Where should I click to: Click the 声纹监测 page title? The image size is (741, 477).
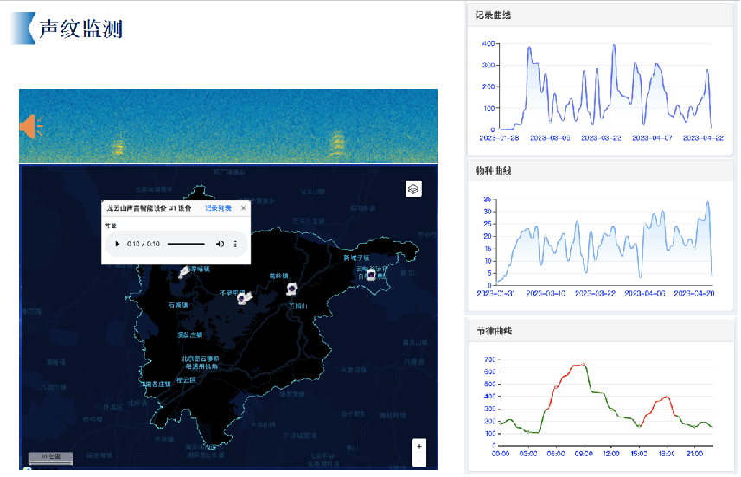coord(80,29)
